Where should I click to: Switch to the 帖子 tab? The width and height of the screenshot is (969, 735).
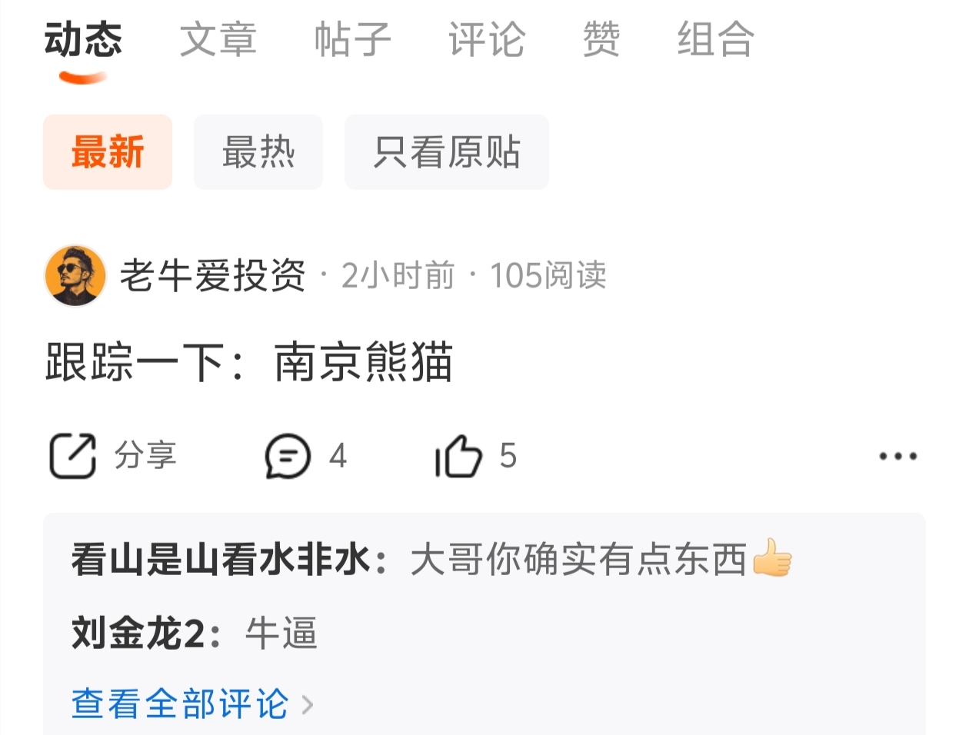tap(353, 39)
